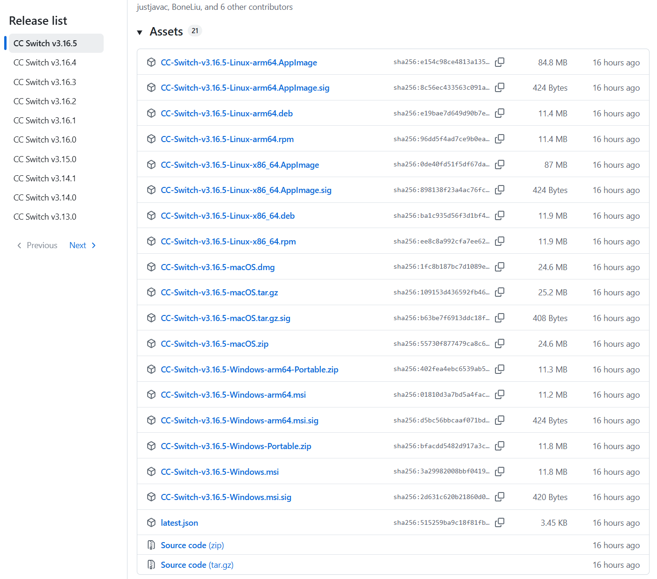657x579 pixels.
Task: Open CC Switch v3.15.0 release
Action: (45, 159)
